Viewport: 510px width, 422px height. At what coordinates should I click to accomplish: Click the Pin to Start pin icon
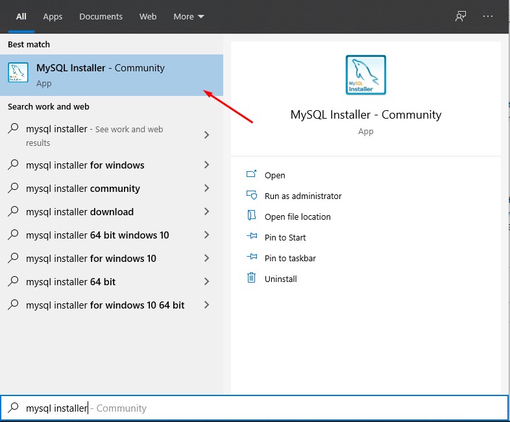coord(252,236)
